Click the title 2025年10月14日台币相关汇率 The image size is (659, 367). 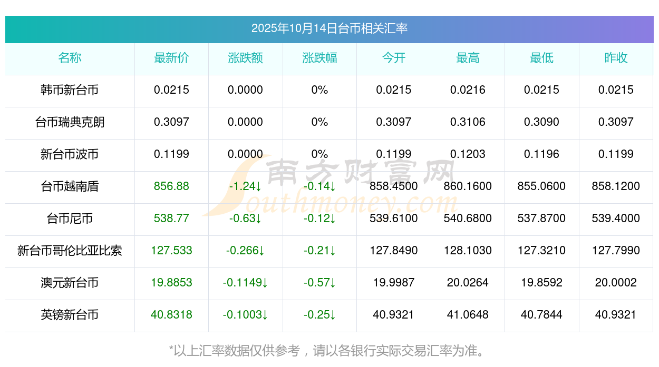point(329,28)
